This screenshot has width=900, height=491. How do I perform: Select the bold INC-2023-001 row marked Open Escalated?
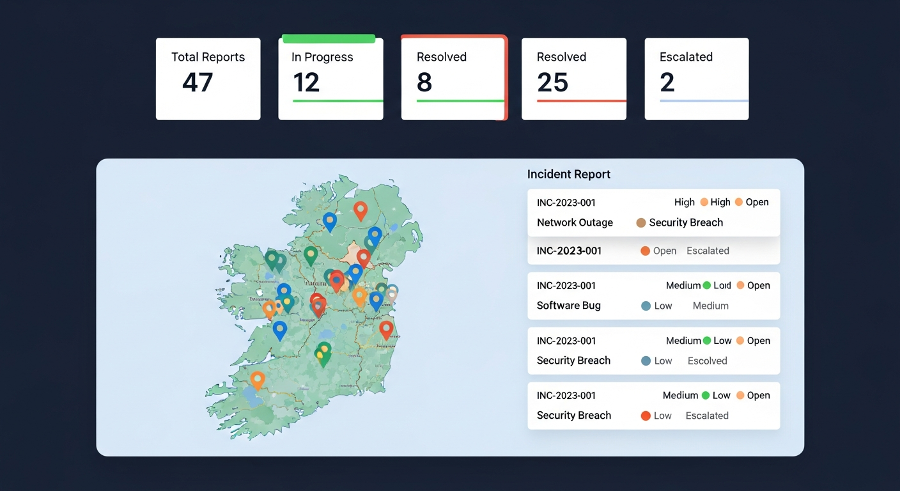[653, 251]
